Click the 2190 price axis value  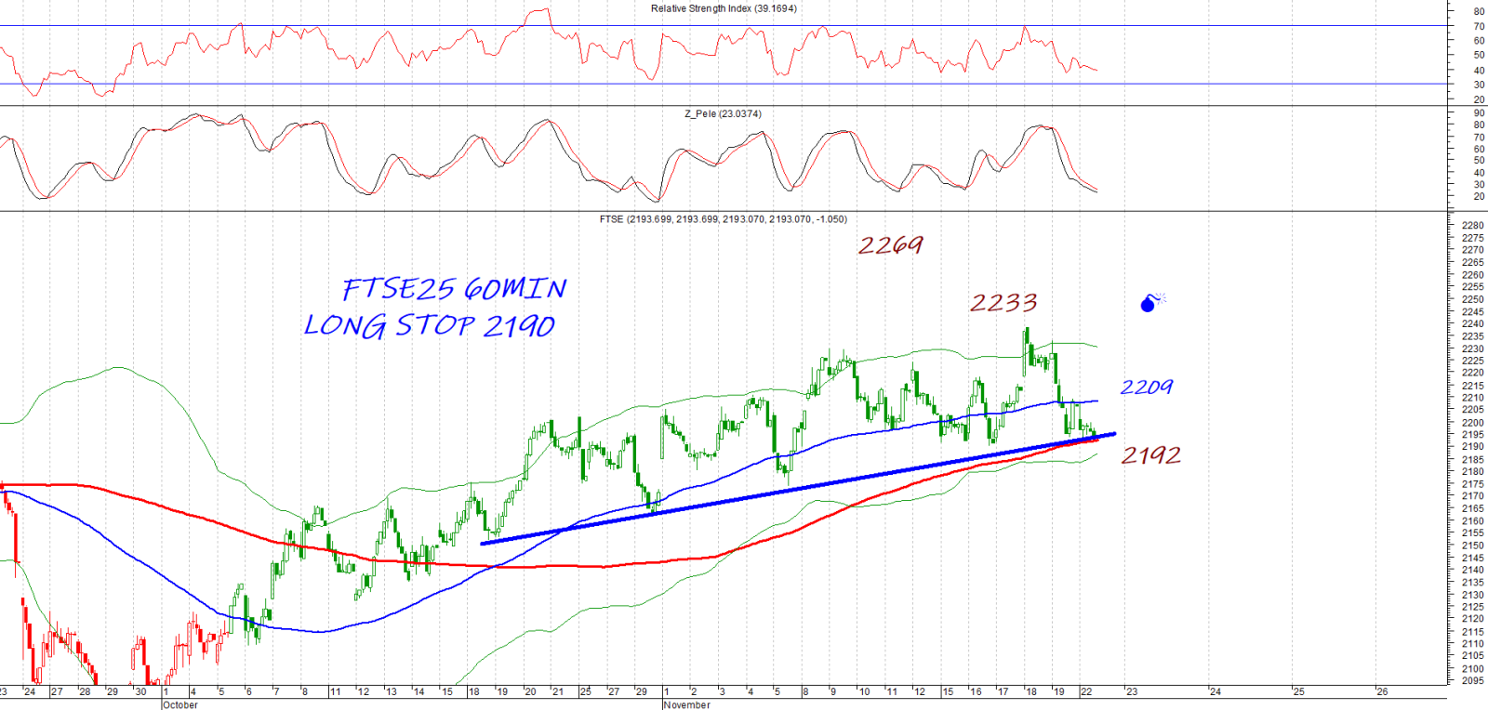point(1472,447)
